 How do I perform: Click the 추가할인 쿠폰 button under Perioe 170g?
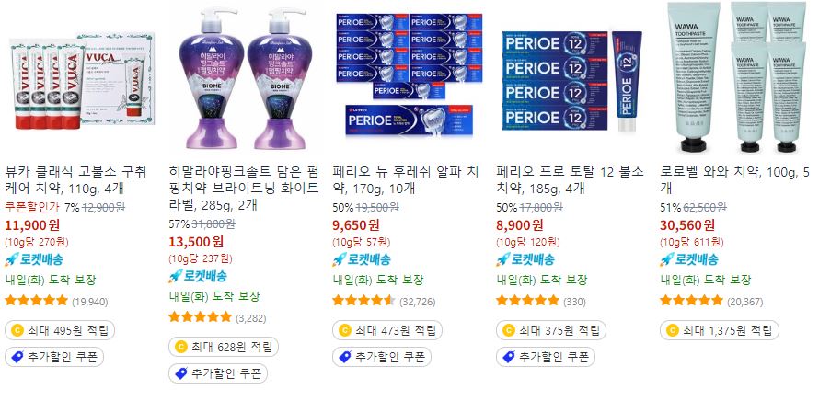(x=382, y=357)
